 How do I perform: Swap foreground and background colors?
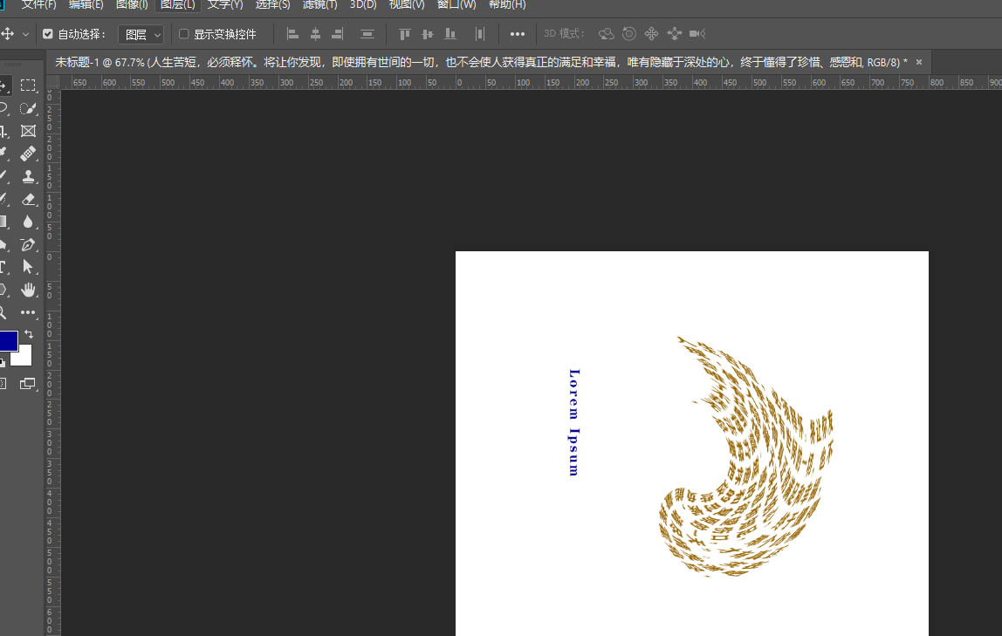(x=29, y=334)
